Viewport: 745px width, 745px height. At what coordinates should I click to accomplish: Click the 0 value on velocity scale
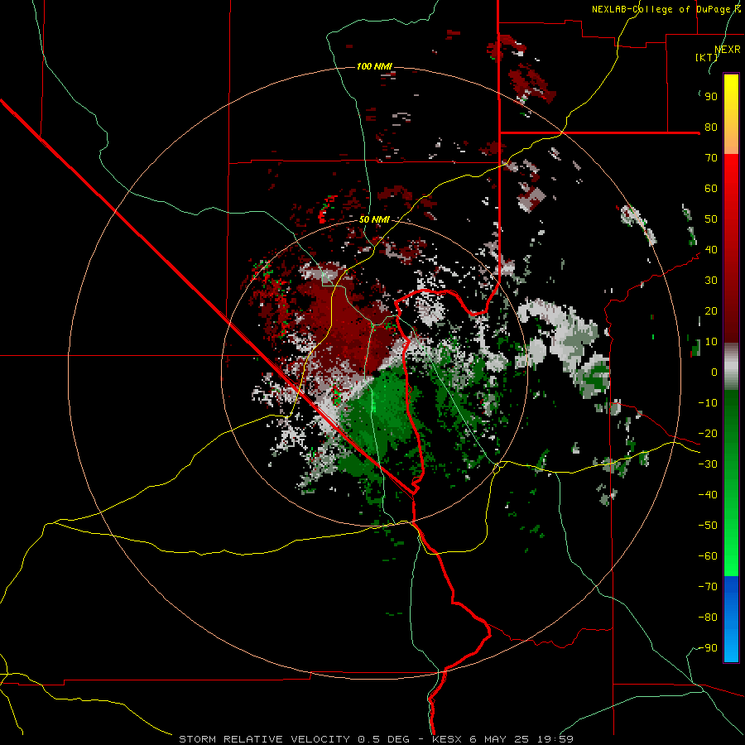pyautogui.click(x=714, y=372)
